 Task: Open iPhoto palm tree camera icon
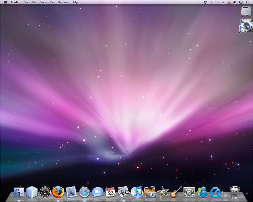150,192
